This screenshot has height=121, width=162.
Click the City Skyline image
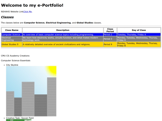tap(31, 91)
